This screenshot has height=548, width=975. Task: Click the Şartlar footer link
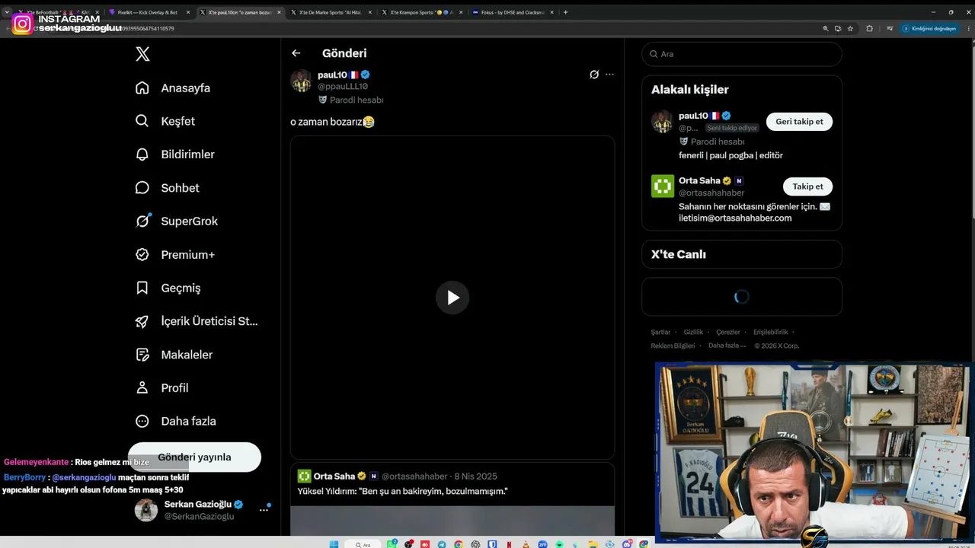660,333
